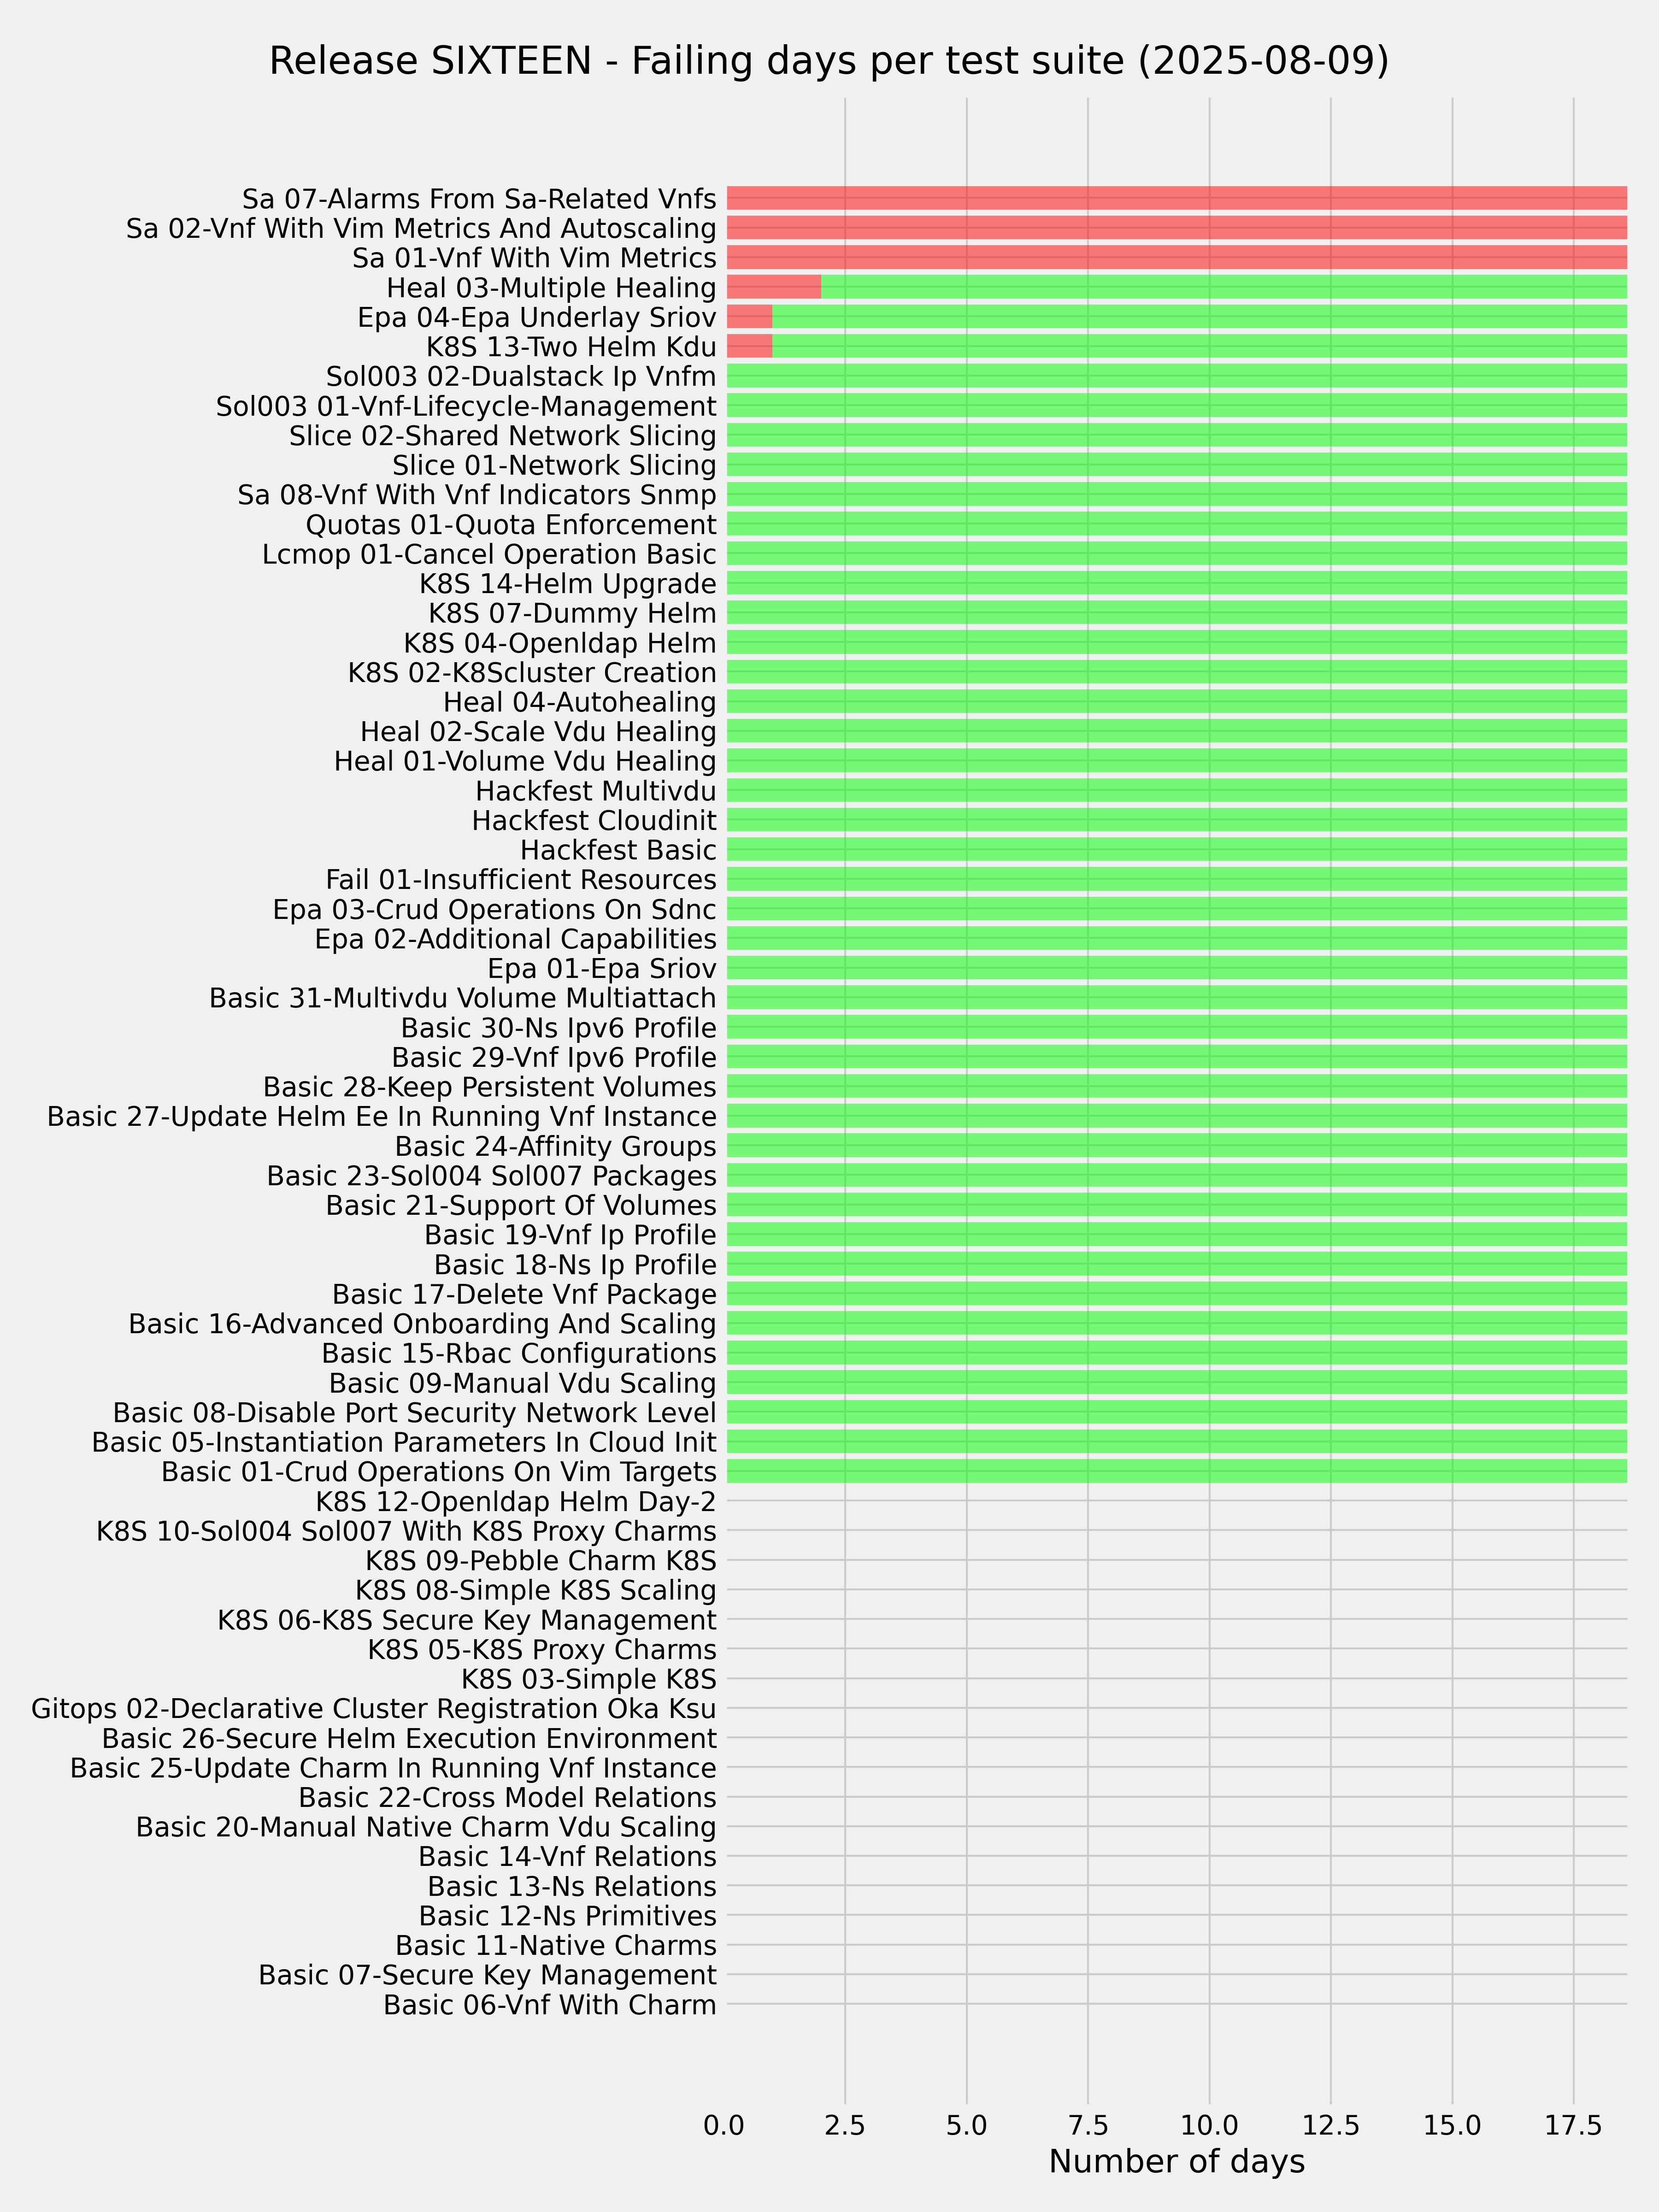The width and height of the screenshot is (1659, 2212).
Task: Click the green bar for Basic 01-Crud Operations On Vim Targets
Action: point(1176,1471)
